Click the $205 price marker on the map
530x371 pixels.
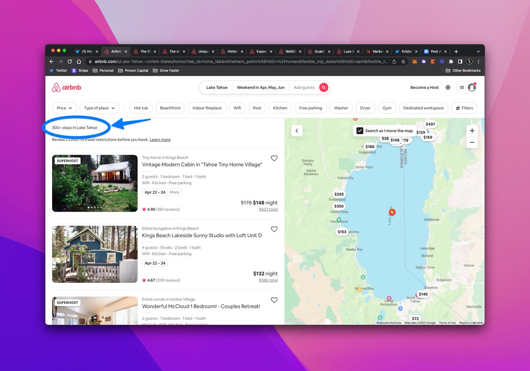(x=339, y=194)
